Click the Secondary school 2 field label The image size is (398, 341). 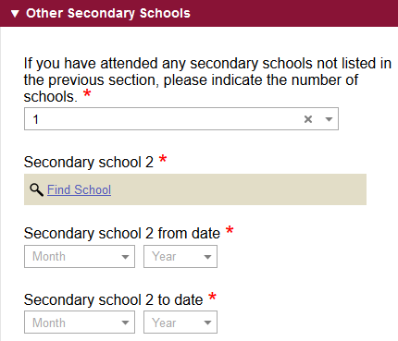coord(89,162)
